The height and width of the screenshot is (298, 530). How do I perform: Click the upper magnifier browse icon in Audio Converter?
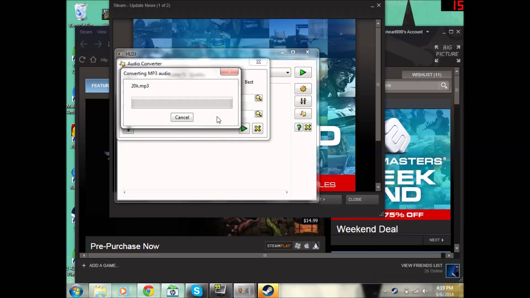[258, 98]
